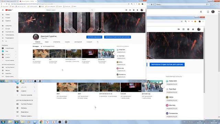Open the OBS icon on the bottom taskbar
The image size is (220, 124).
click(x=59, y=122)
